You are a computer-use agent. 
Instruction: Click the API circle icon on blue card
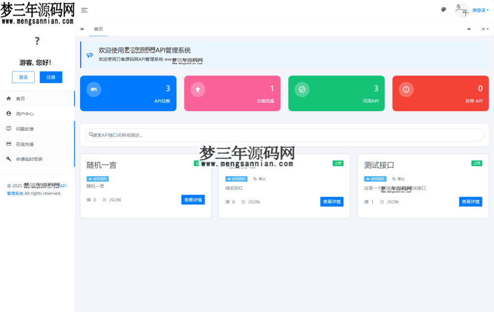click(94, 90)
